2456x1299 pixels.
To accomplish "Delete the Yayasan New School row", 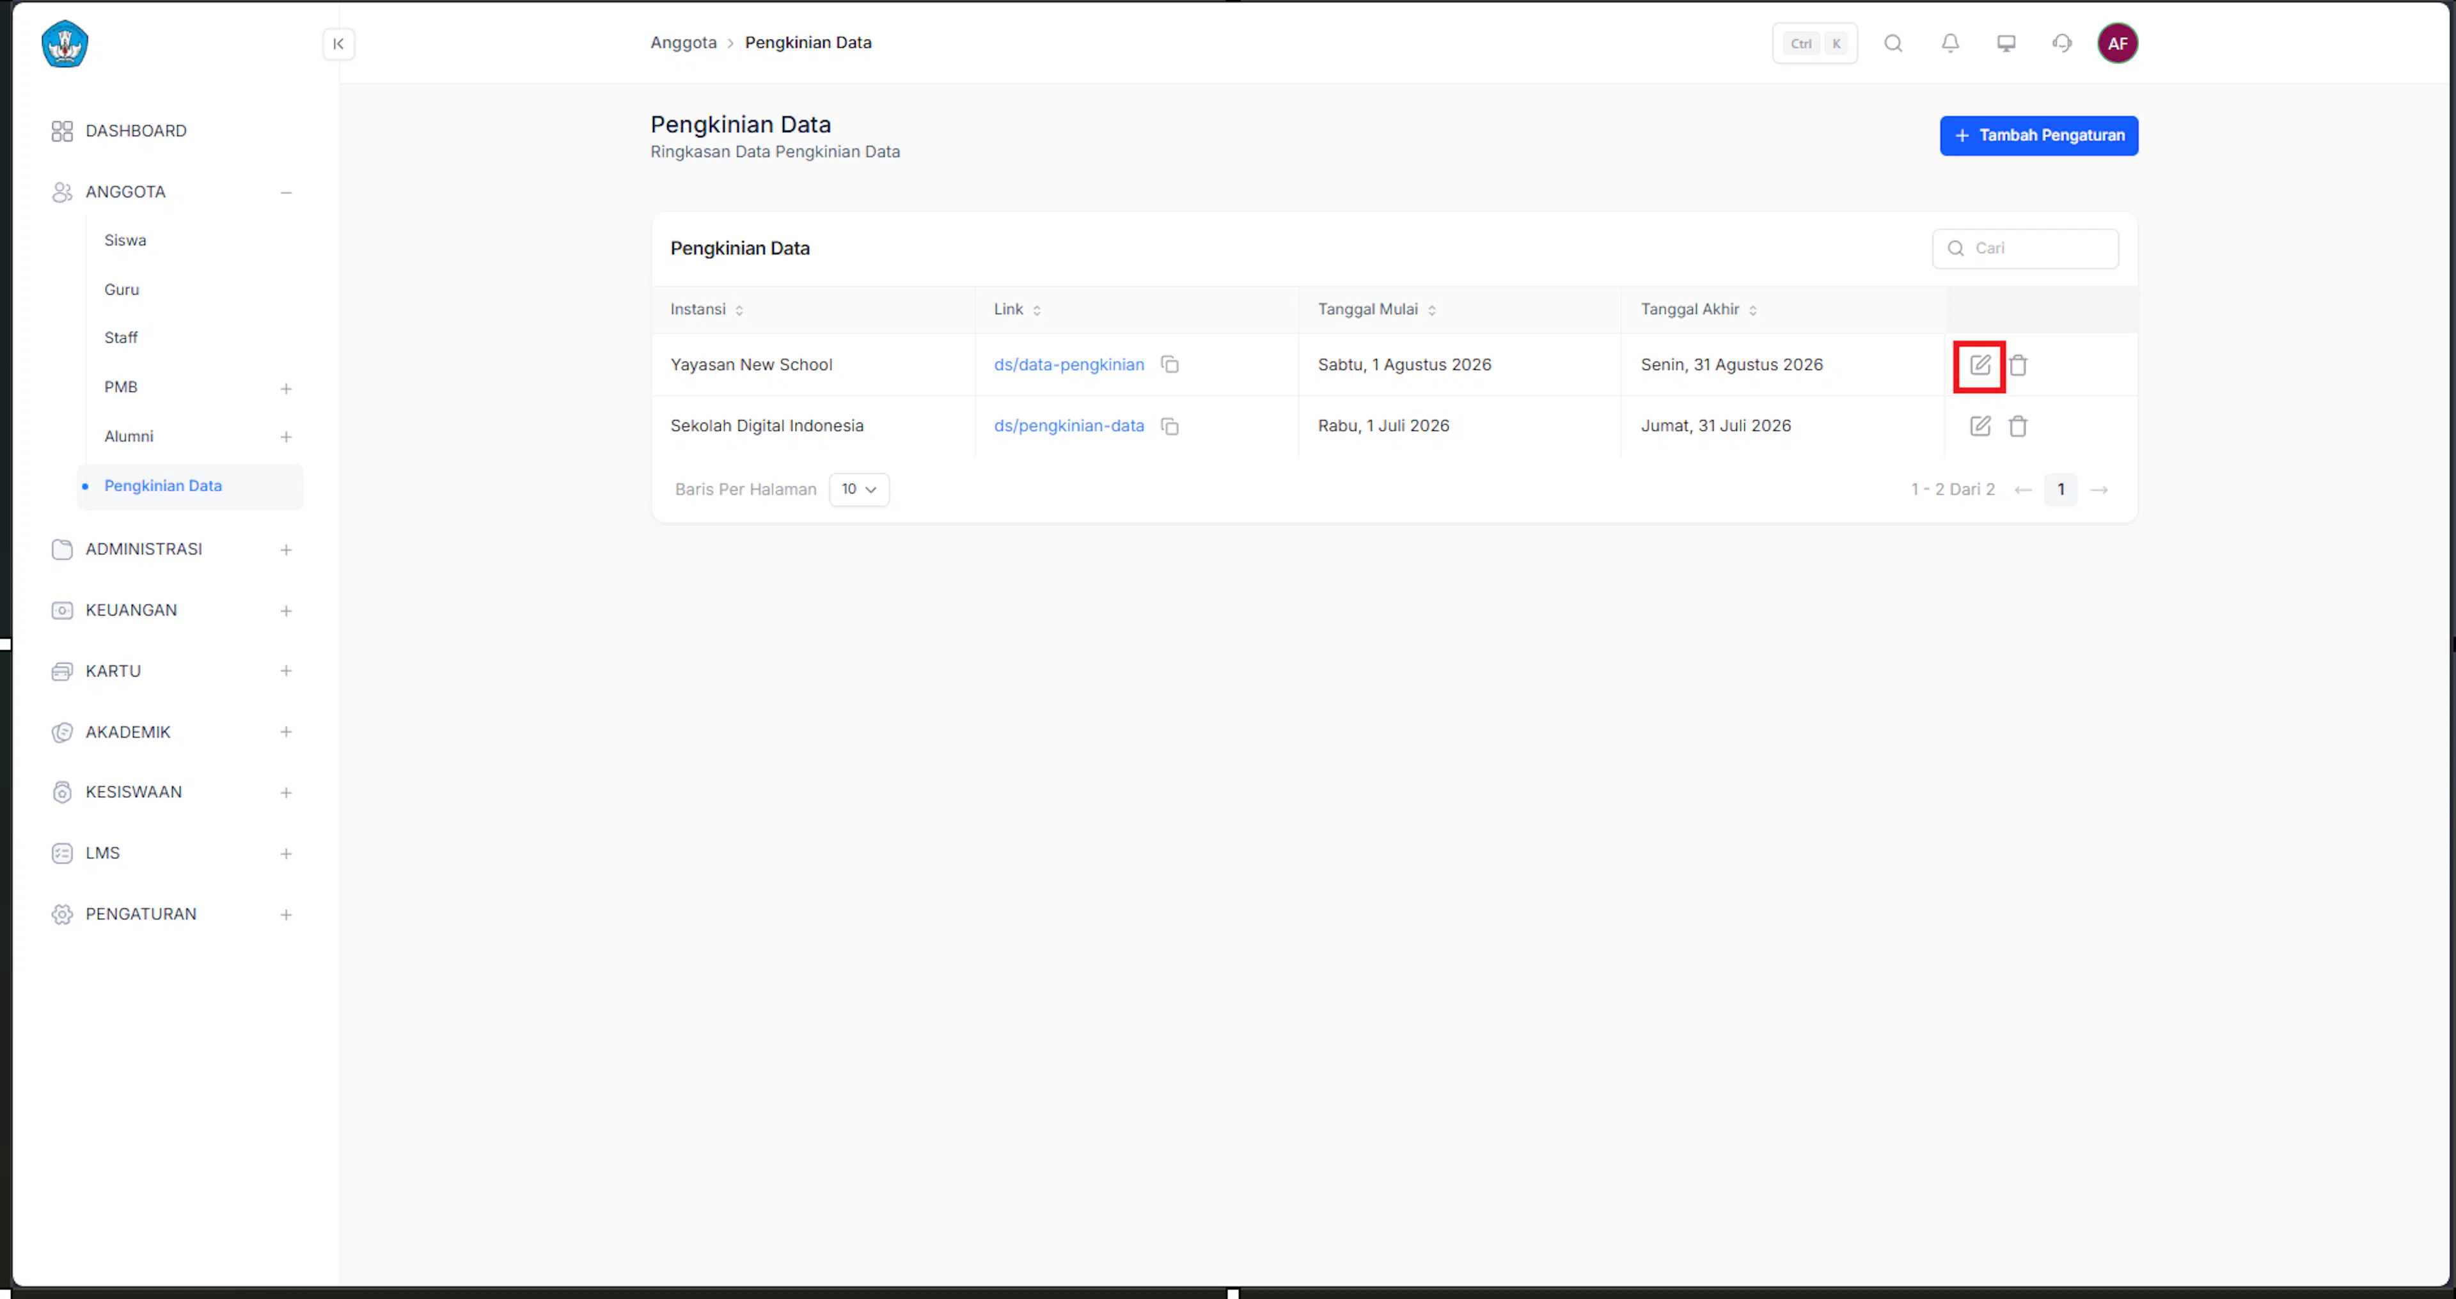I will (x=2017, y=365).
